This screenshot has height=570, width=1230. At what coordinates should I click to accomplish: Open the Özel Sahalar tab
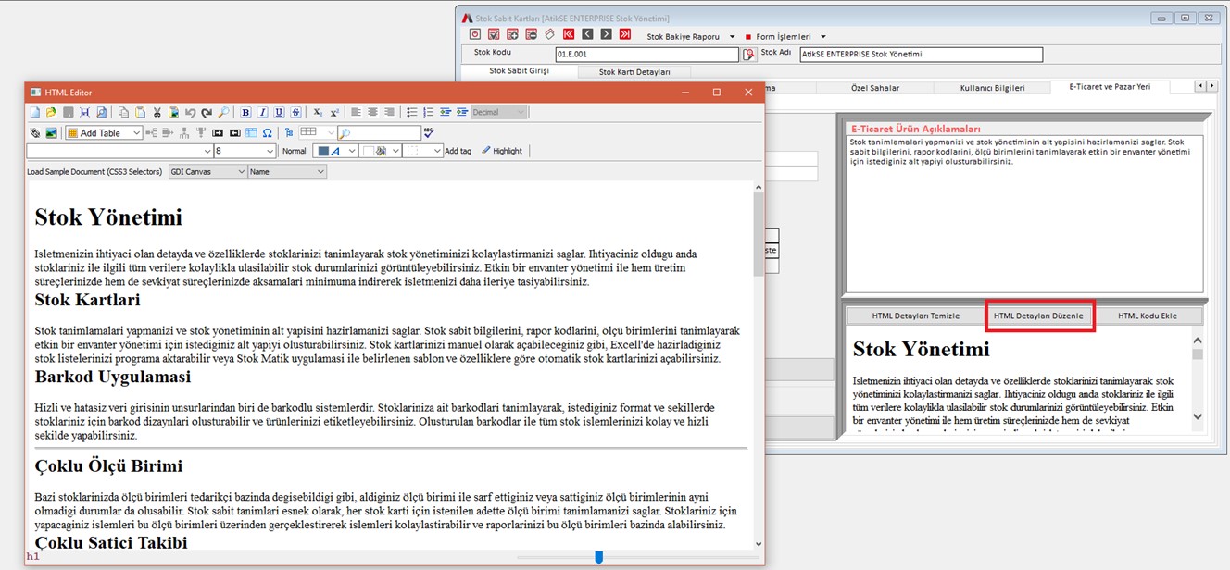pos(874,88)
